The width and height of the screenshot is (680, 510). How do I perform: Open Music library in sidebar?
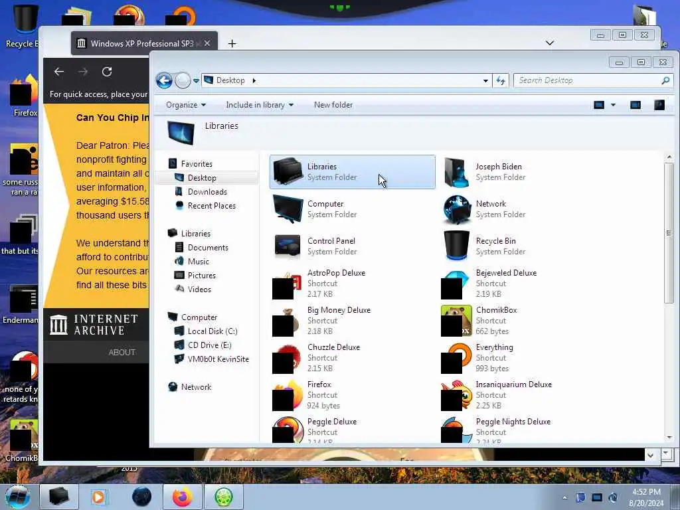198,261
